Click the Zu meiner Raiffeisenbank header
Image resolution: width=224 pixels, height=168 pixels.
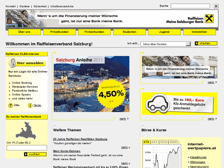click(26, 117)
